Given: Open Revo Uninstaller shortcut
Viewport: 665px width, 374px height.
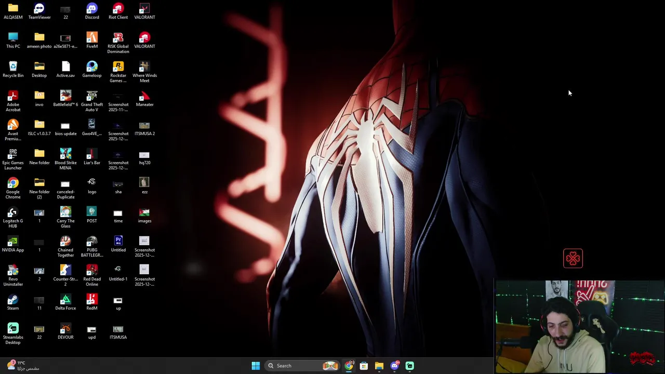Looking at the screenshot, I should (x=13, y=276).
